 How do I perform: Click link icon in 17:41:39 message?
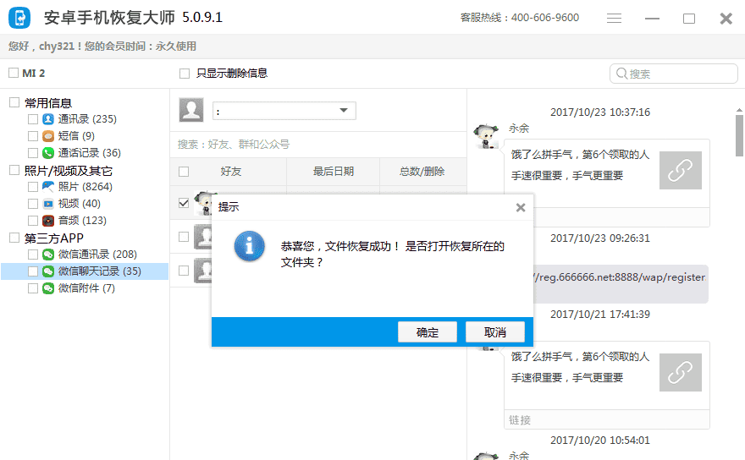click(681, 372)
